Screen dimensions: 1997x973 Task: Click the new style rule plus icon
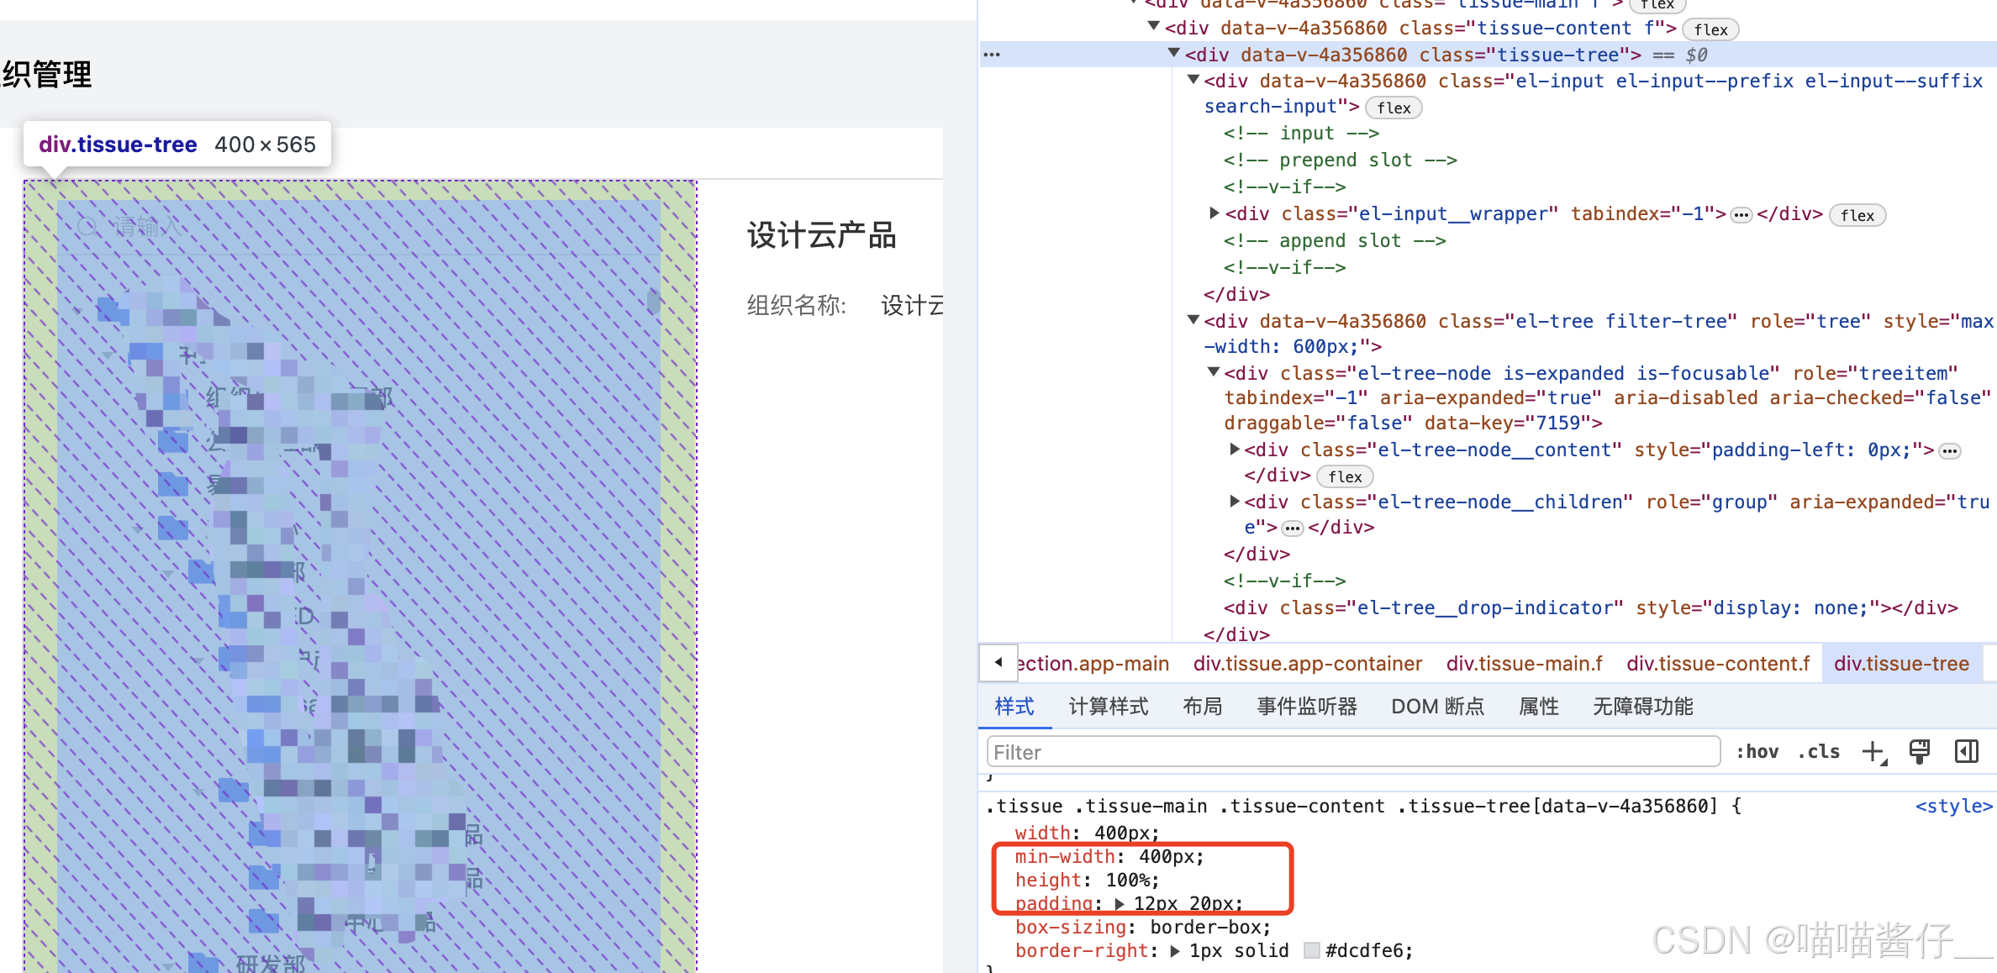(x=1873, y=752)
